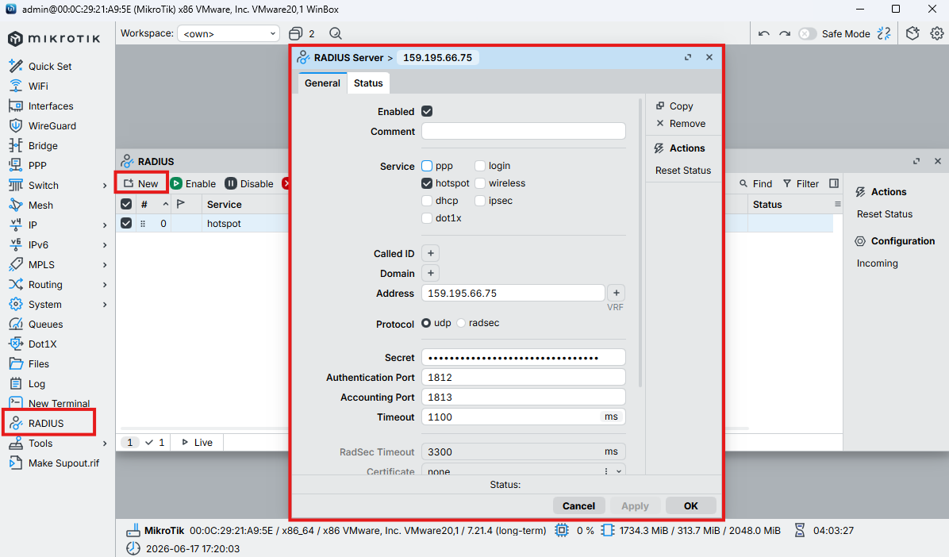Open the Log view
Viewport: 949px width, 557px height.
click(27, 384)
